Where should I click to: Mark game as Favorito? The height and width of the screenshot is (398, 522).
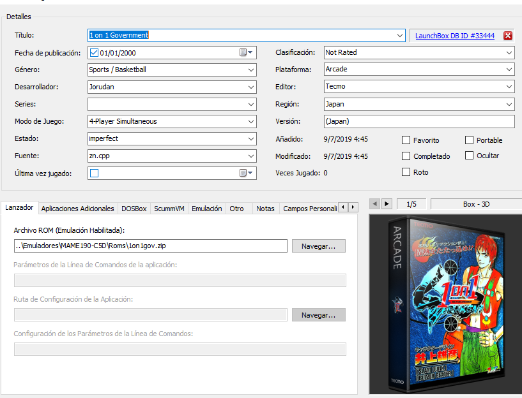pyautogui.click(x=406, y=140)
